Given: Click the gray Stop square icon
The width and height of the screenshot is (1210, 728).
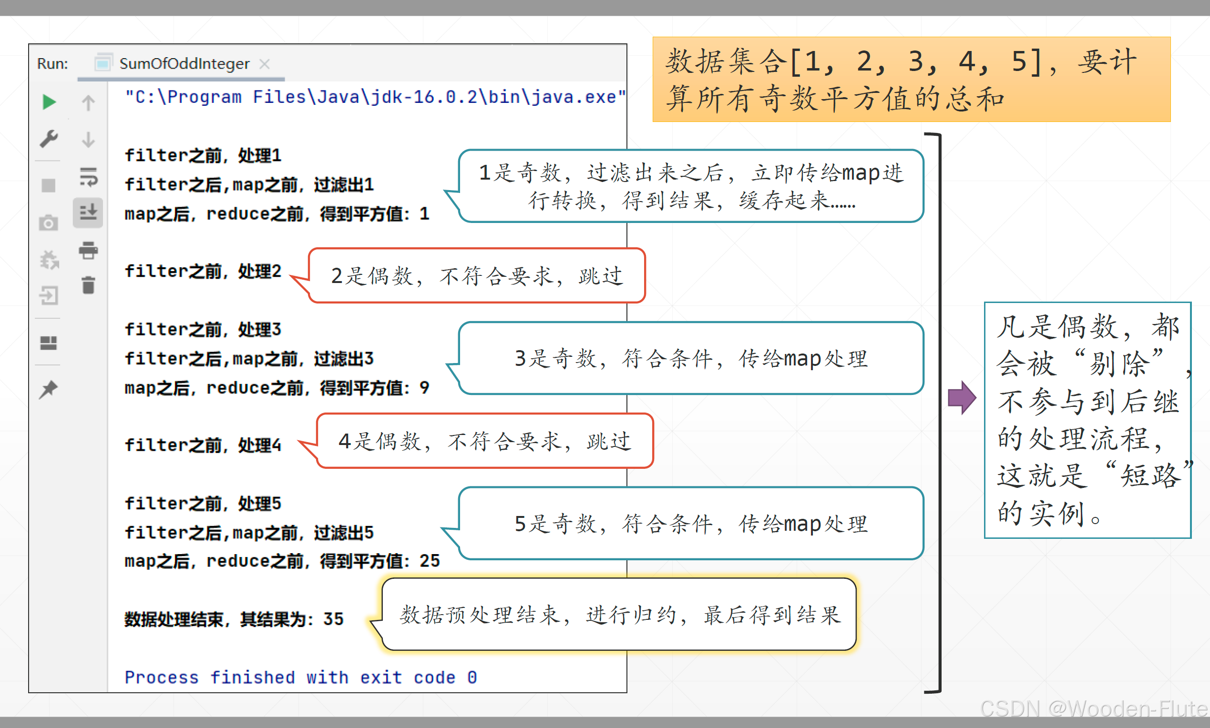Looking at the screenshot, I should pyautogui.click(x=49, y=185).
